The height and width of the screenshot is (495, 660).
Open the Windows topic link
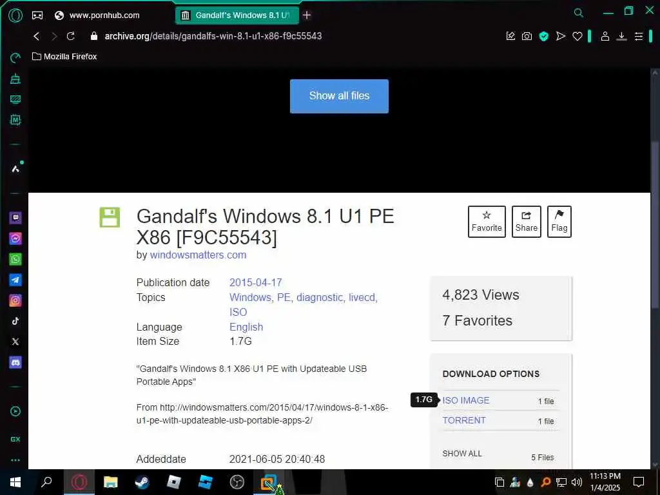point(250,298)
